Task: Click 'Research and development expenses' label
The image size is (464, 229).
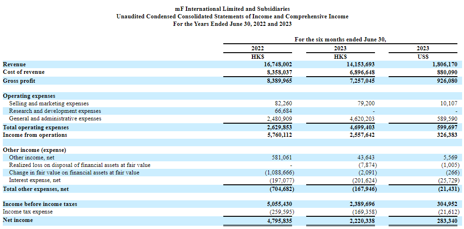Action: click(x=55, y=111)
